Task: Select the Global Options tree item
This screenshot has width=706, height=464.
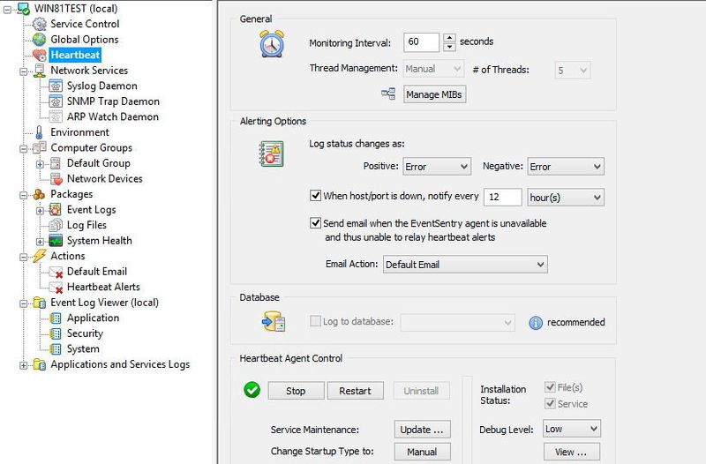Action: 84,40
